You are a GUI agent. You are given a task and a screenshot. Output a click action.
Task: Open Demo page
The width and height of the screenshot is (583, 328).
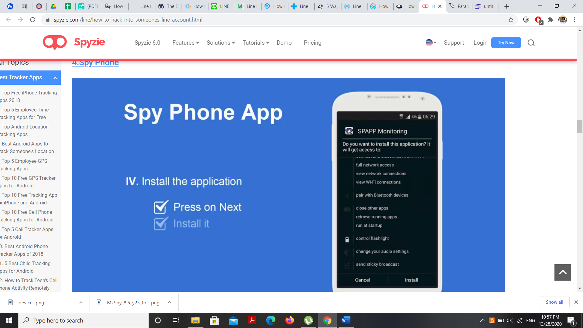(284, 43)
